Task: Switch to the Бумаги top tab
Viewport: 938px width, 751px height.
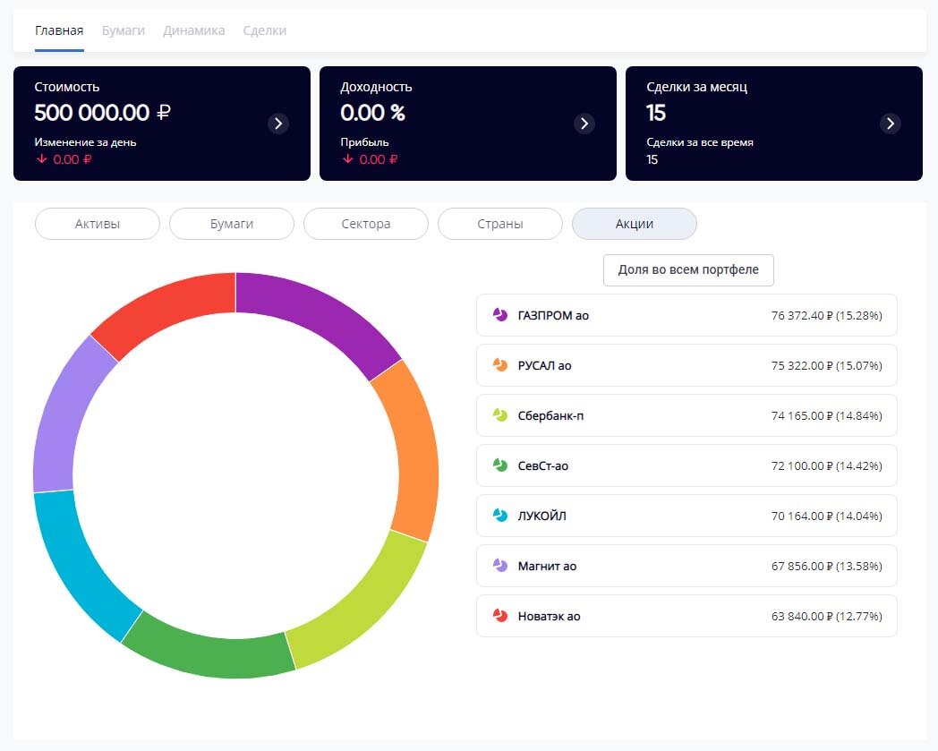Action: pyautogui.click(x=124, y=30)
